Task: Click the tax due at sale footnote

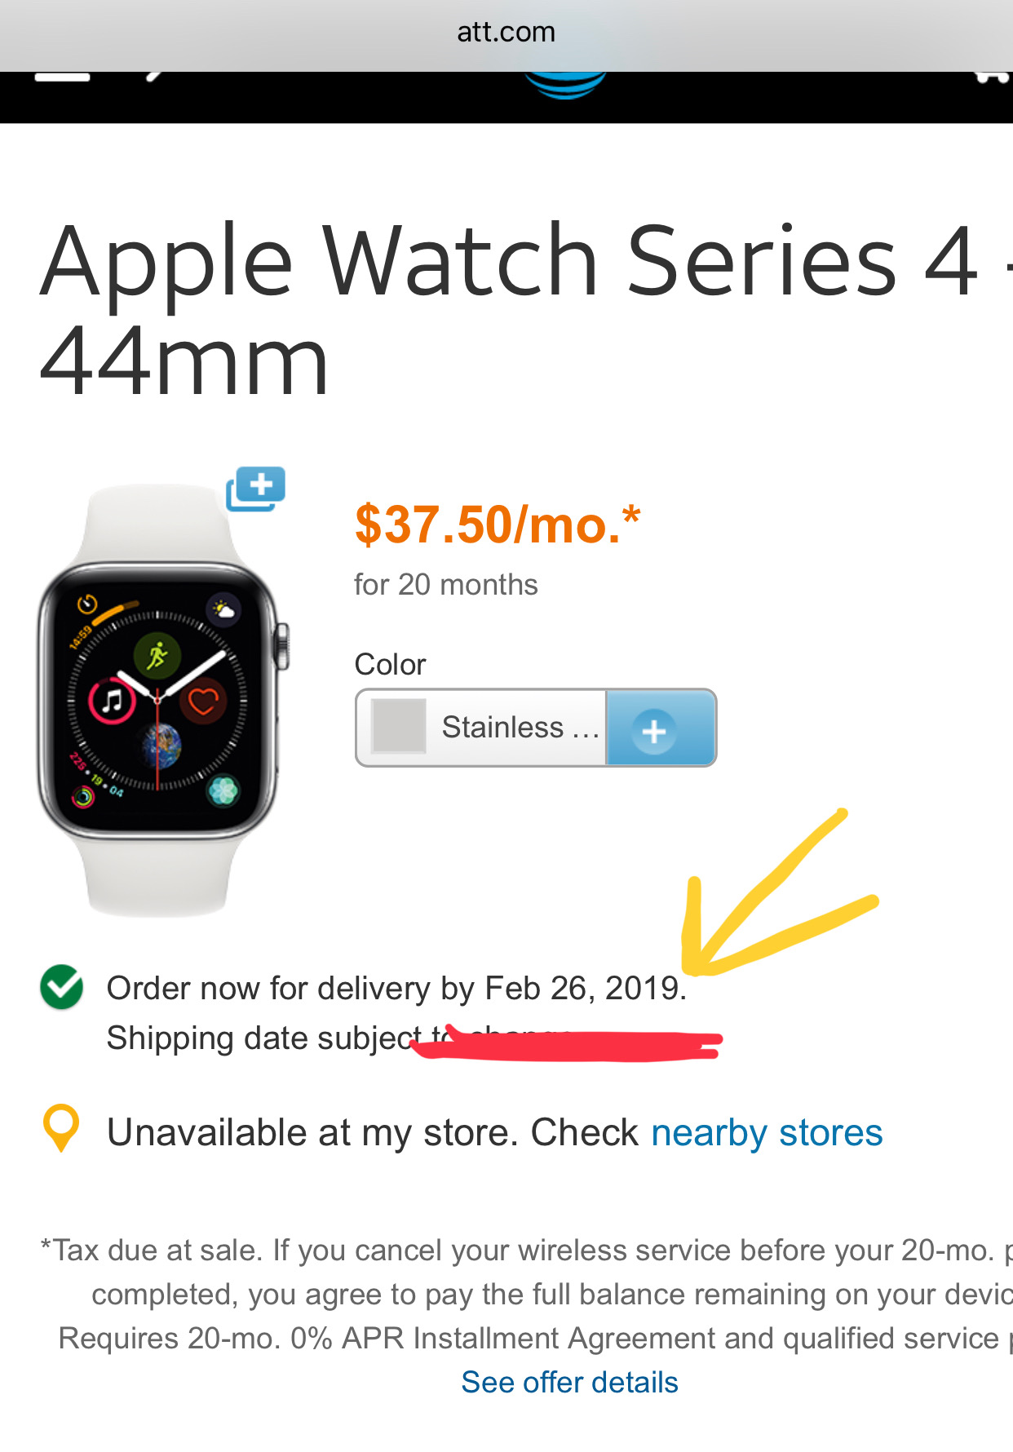Action: pyautogui.click(x=526, y=1295)
